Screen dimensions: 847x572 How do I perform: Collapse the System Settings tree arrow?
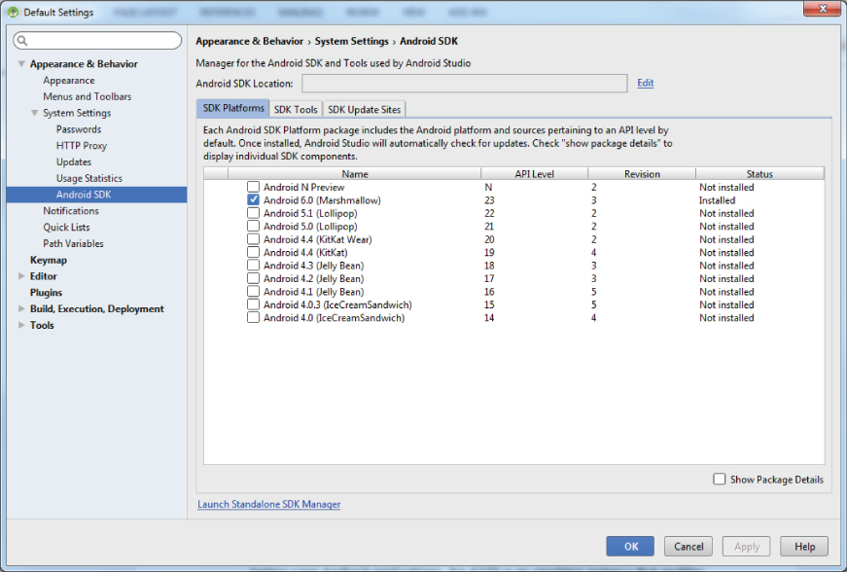click(35, 113)
